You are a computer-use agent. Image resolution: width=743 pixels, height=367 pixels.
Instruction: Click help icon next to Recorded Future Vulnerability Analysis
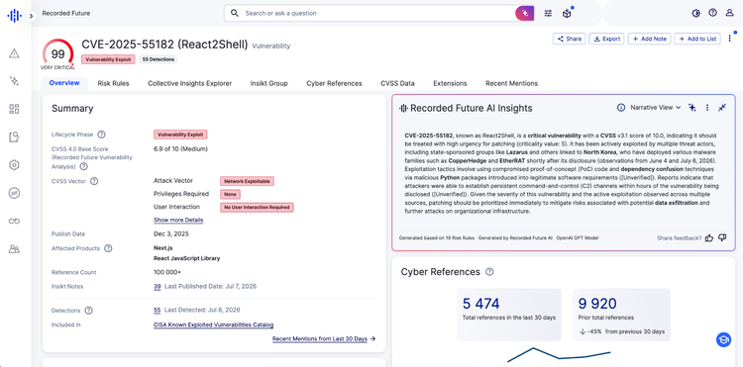pyautogui.click(x=84, y=166)
